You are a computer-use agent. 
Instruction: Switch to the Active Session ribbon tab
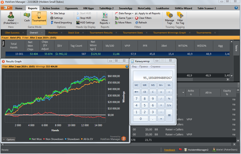(51, 8)
